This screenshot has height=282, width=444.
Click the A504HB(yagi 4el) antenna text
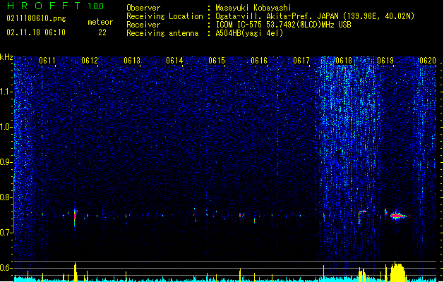click(249, 33)
